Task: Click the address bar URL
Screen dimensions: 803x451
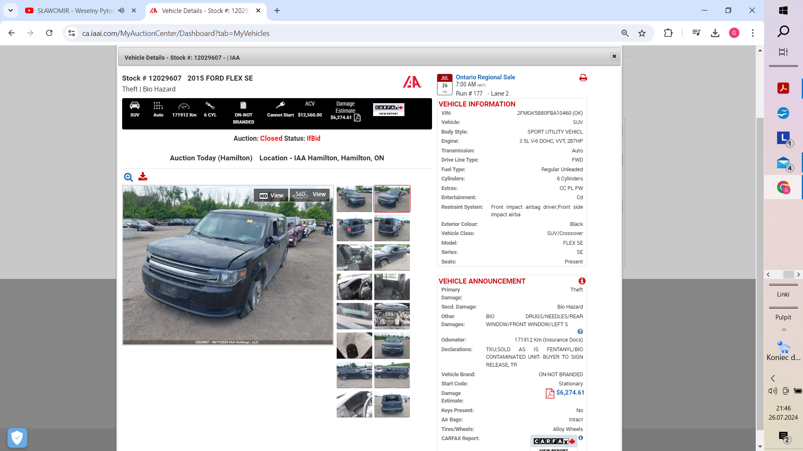Action: coord(176,33)
